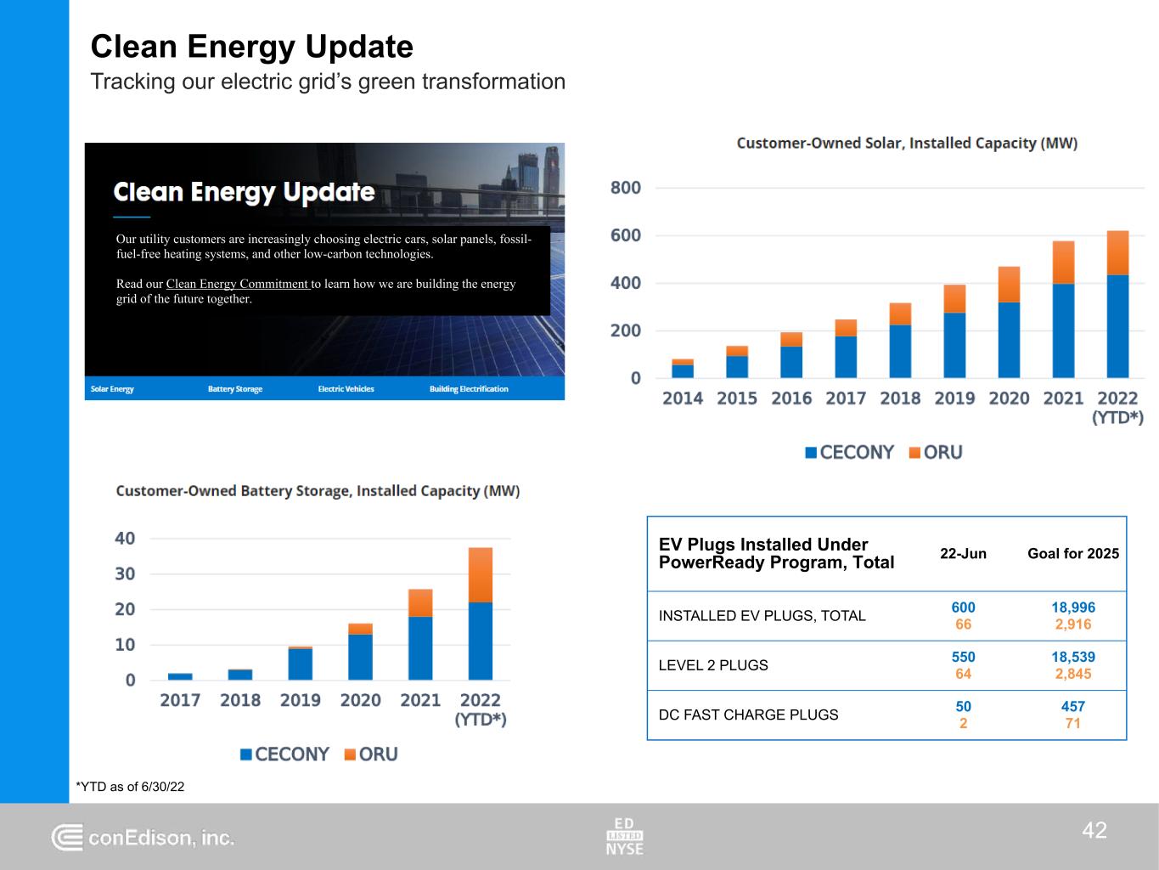Select the Battery Storage tab
The image size is (1159, 870).
pos(235,389)
